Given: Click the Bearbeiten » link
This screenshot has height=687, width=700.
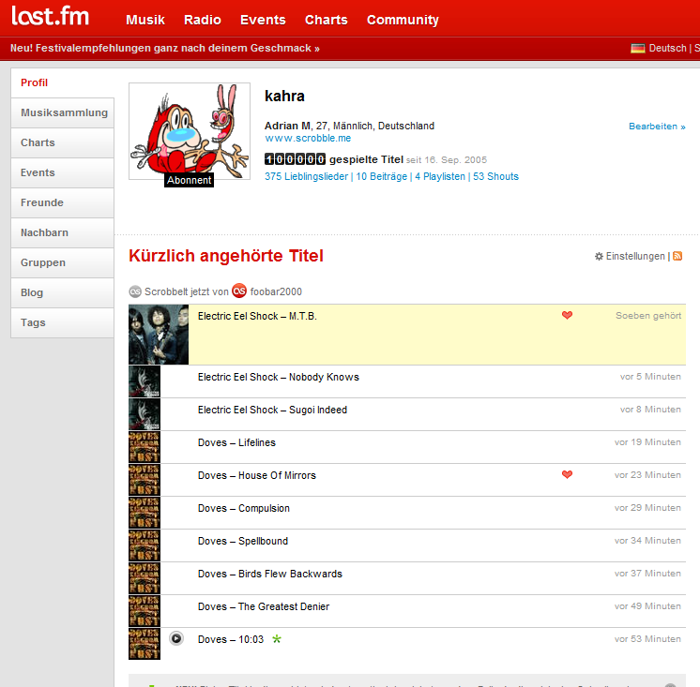Looking at the screenshot, I should pos(657,127).
